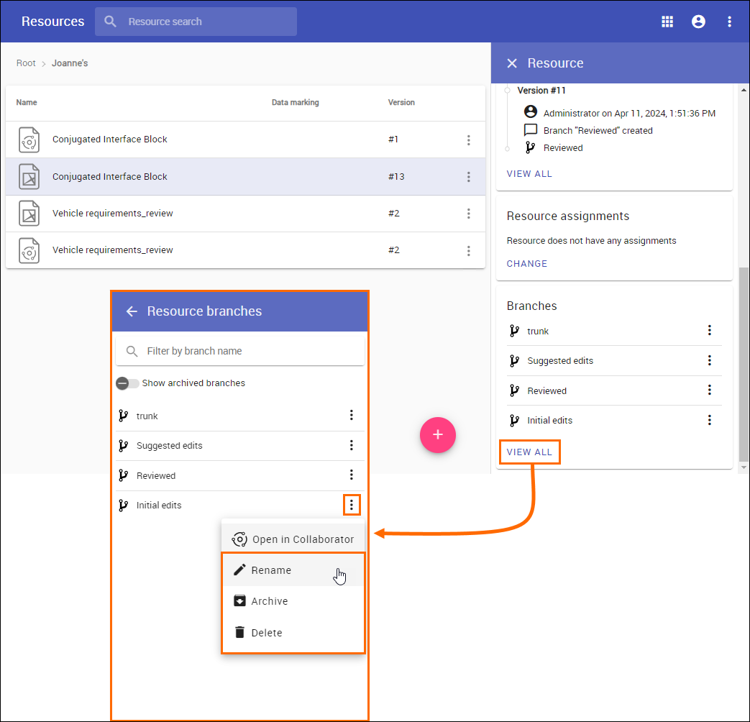Expand options for Suggested edits in Branches panel
750x722 pixels.
(x=709, y=360)
